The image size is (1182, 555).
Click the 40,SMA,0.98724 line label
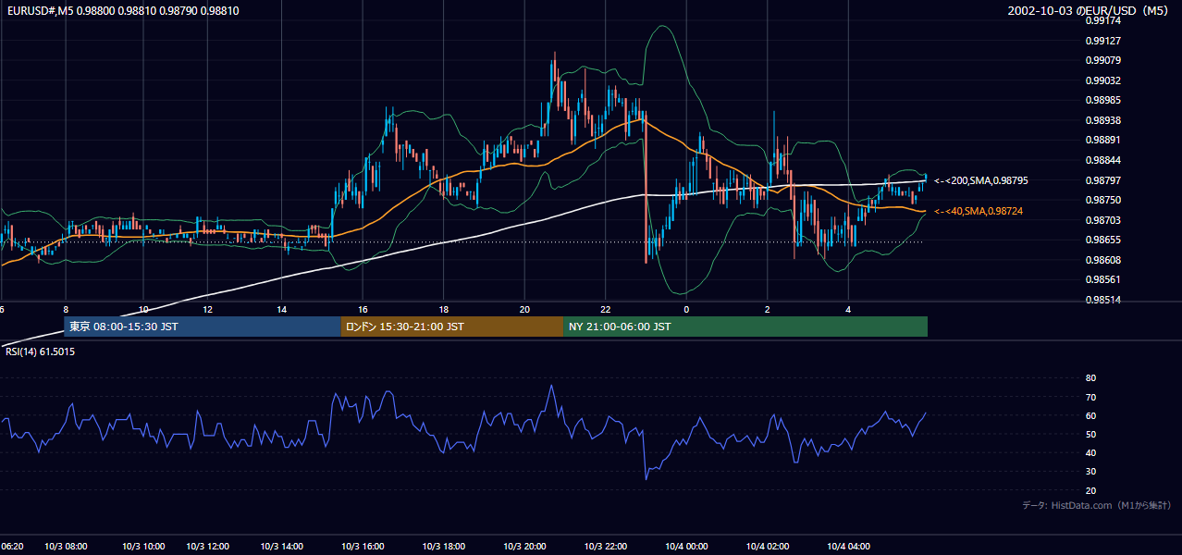coord(979,212)
